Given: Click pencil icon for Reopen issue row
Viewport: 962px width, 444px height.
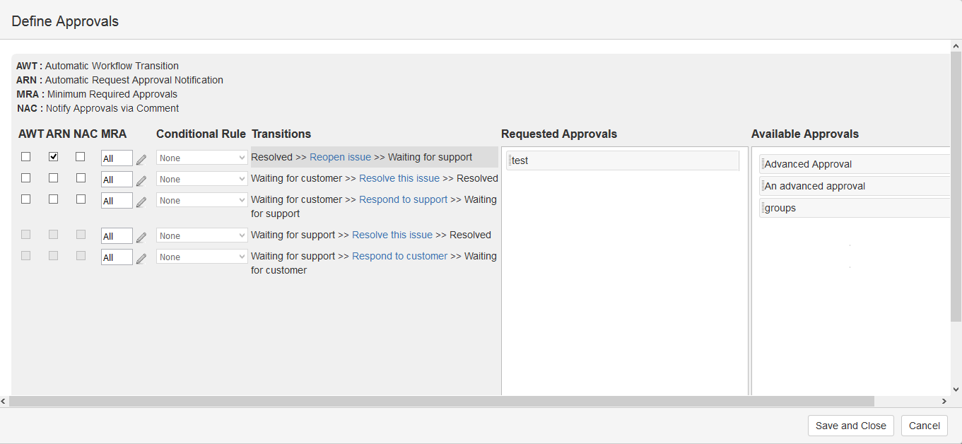Looking at the screenshot, I should (x=141, y=159).
